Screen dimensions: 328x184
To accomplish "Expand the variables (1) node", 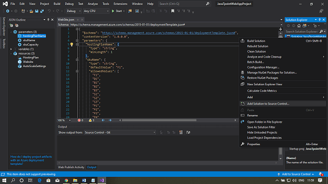I will click(x=11, y=49).
